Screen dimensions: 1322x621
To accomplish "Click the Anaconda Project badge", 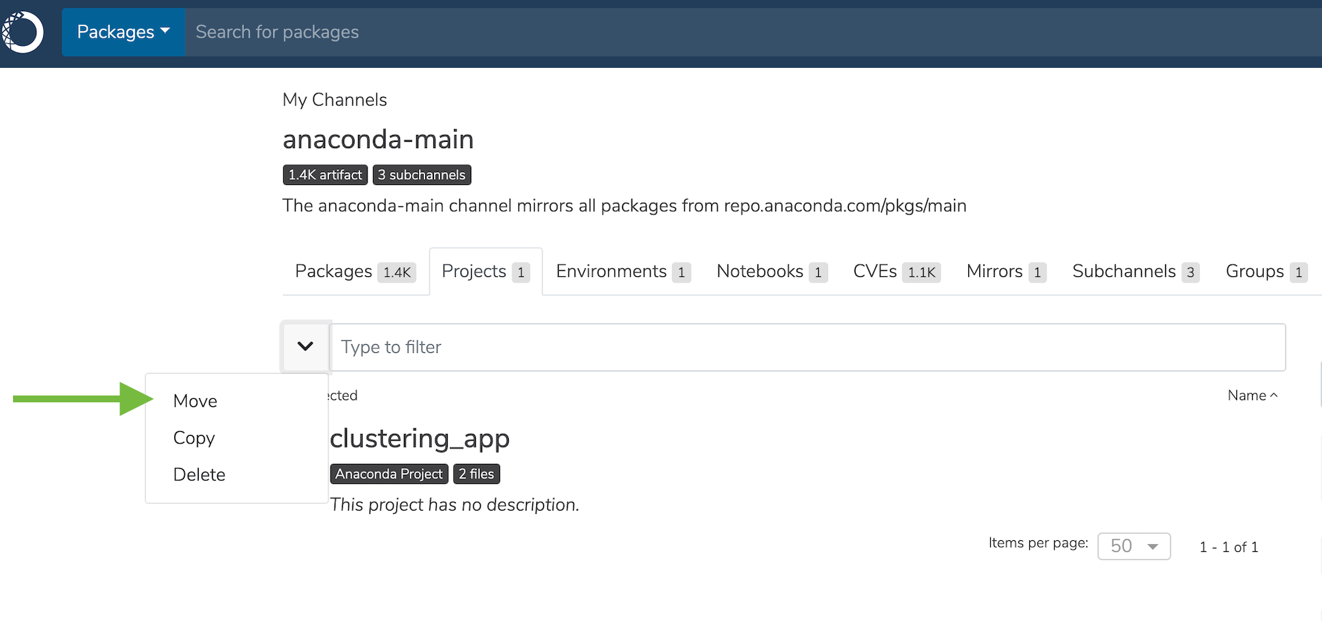I will pos(389,474).
